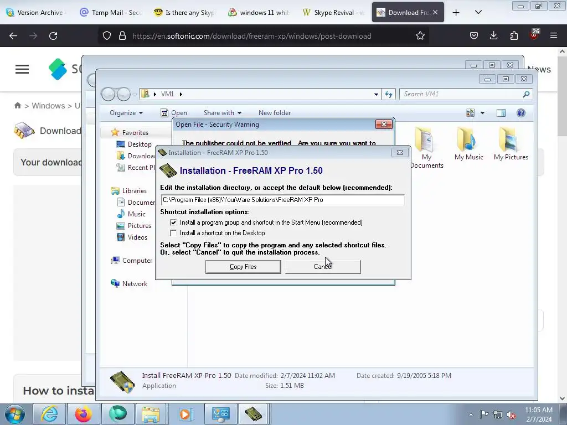Image resolution: width=567 pixels, height=425 pixels.
Task: Enable Install a shortcut on the Desktop
Action: [x=173, y=233]
